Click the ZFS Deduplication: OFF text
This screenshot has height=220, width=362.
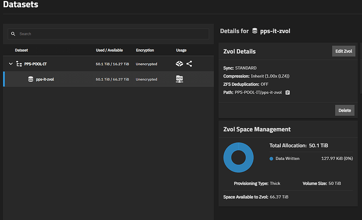[246, 84]
